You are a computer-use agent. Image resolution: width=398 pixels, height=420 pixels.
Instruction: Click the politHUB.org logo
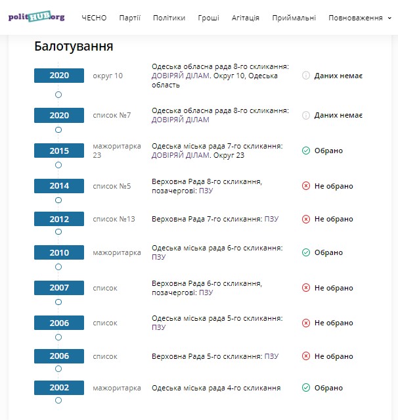[37, 16]
